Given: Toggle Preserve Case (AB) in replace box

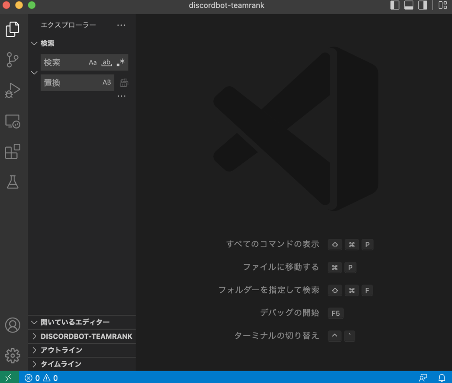Looking at the screenshot, I should (x=107, y=82).
